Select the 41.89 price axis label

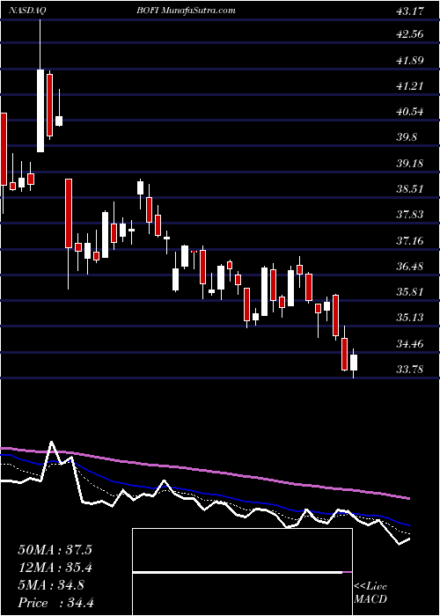click(x=410, y=61)
